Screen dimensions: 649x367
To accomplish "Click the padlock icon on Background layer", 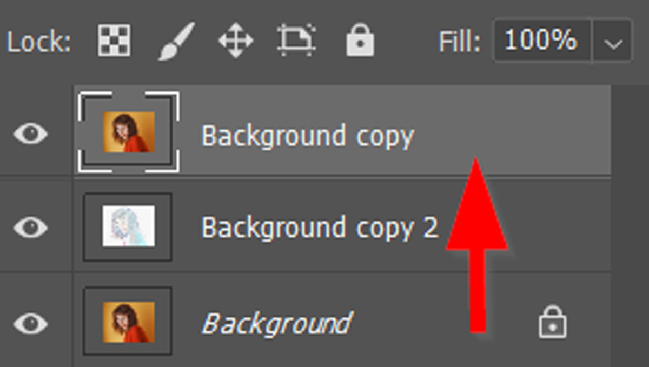I will pyautogui.click(x=552, y=322).
